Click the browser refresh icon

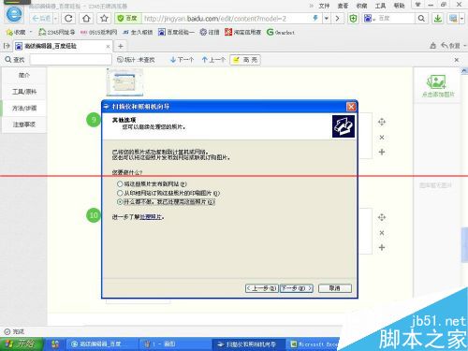pyautogui.click(x=68, y=19)
